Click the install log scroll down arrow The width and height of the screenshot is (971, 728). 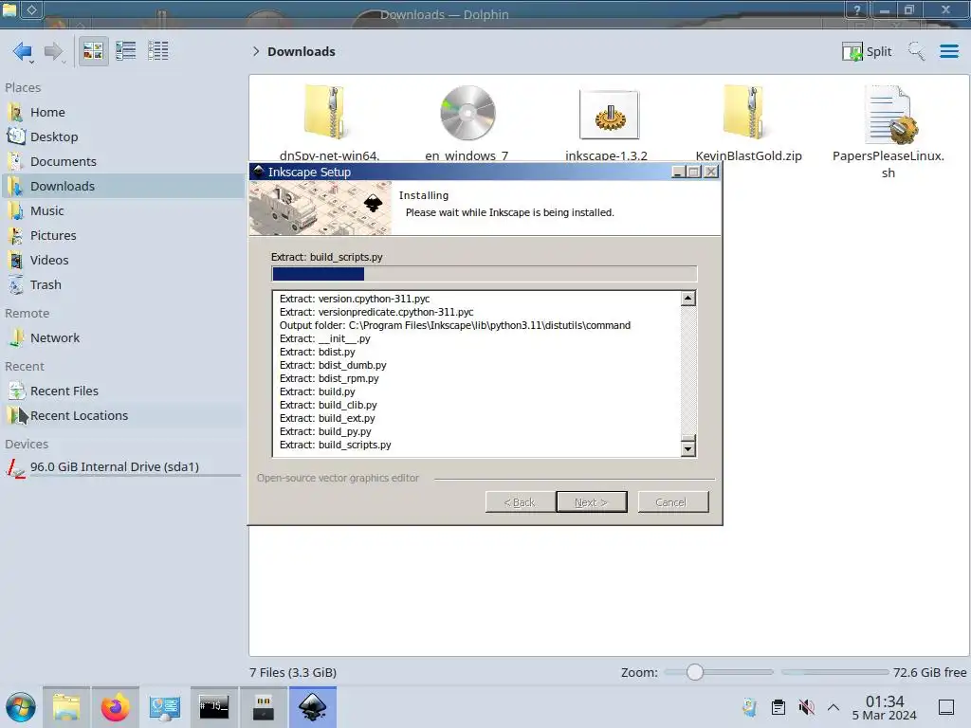pos(687,448)
